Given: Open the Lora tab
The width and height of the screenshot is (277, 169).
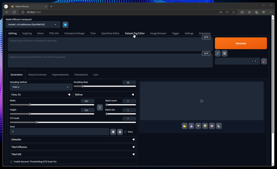Looking at the screenshot, I should coord(95,74).
